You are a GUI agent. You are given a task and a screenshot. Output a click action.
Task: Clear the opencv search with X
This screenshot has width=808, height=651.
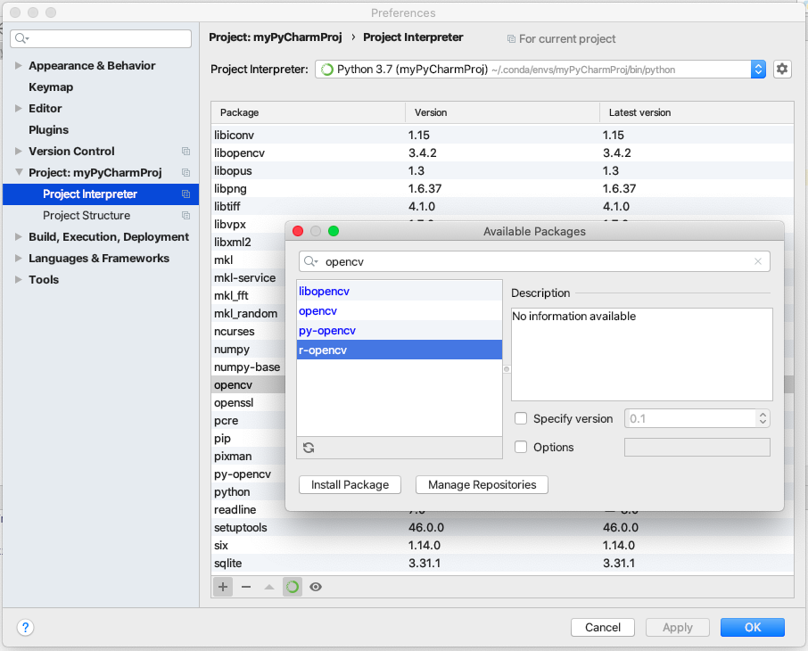point(758,261)
